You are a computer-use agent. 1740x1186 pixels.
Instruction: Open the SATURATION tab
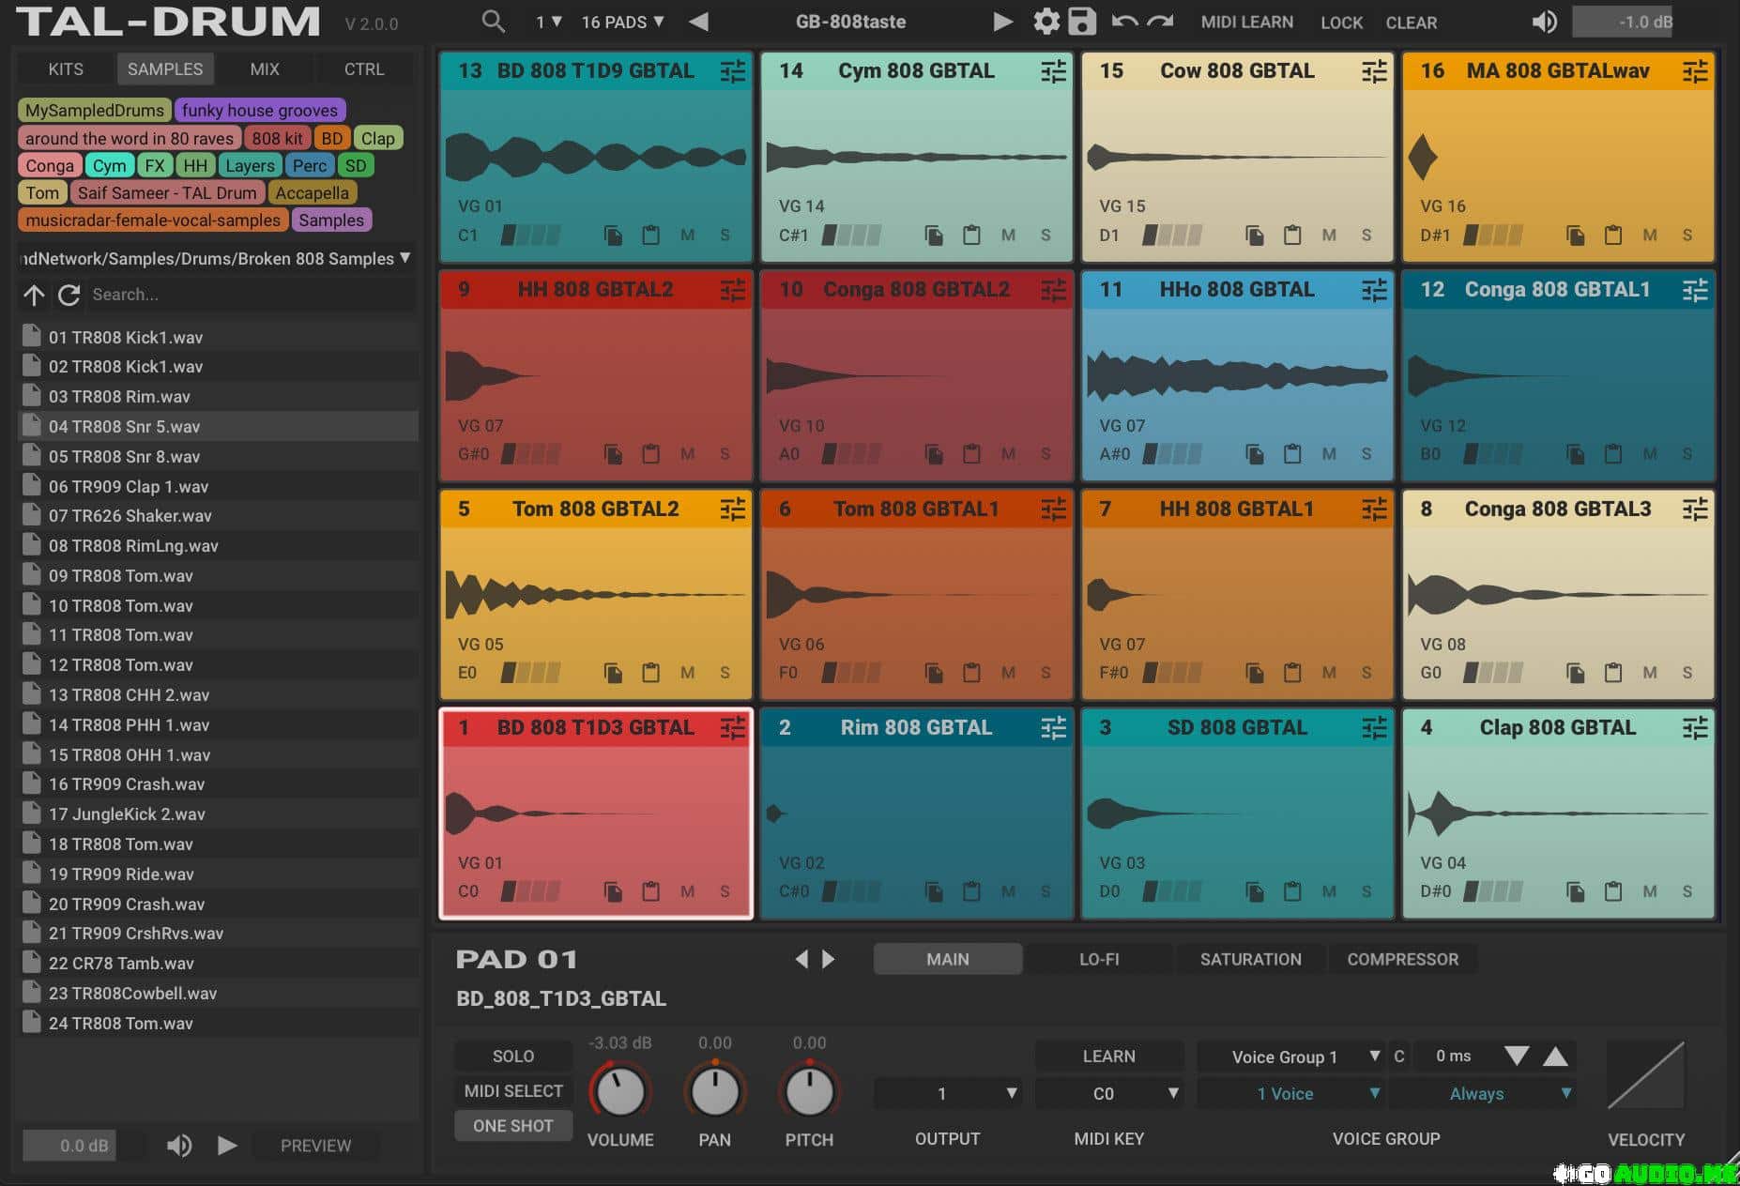[x=1251, y=959]
